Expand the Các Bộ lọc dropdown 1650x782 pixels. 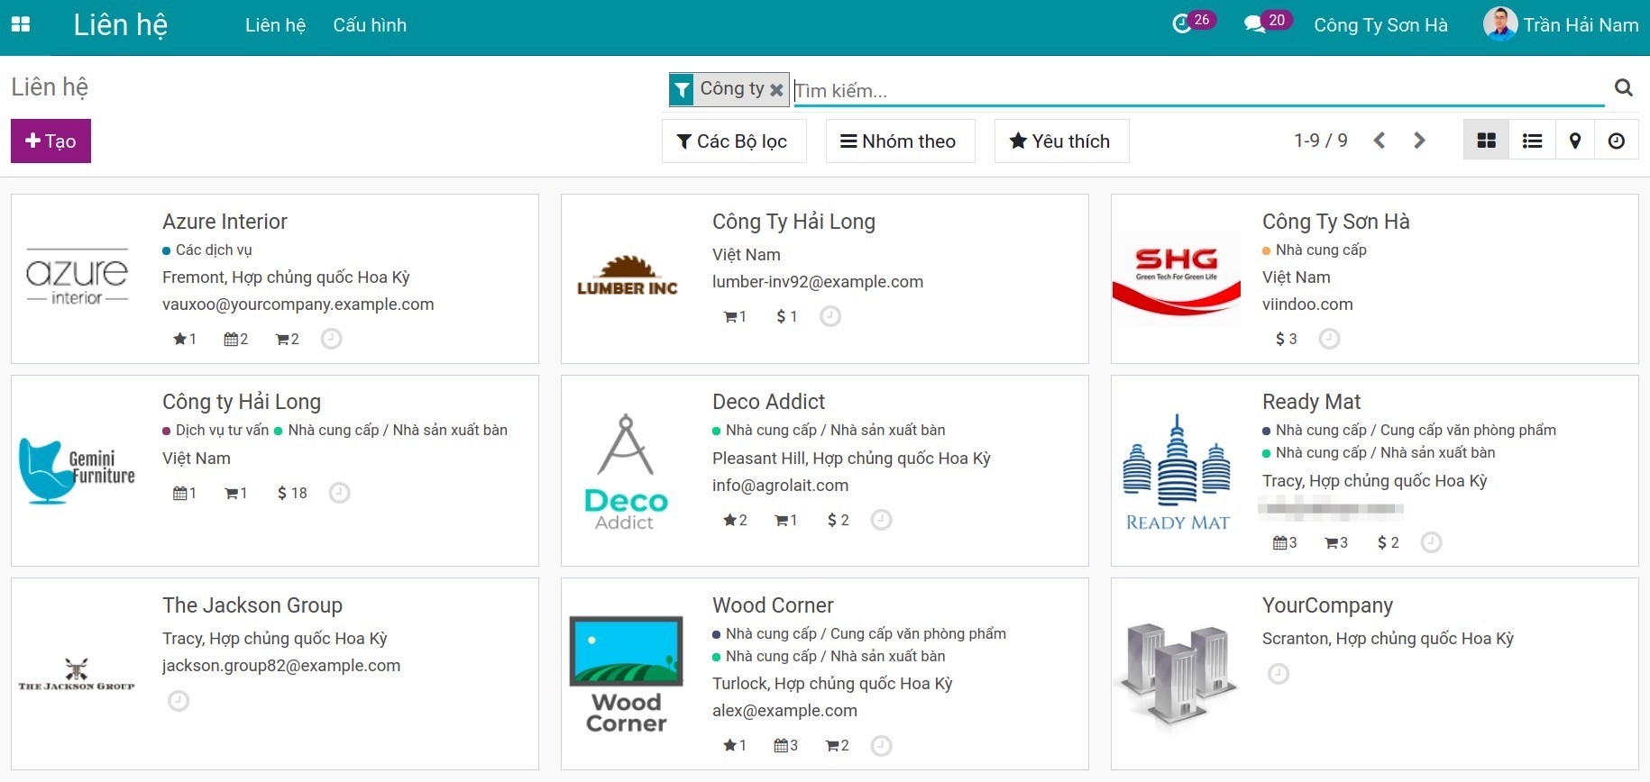pos(733,141)
